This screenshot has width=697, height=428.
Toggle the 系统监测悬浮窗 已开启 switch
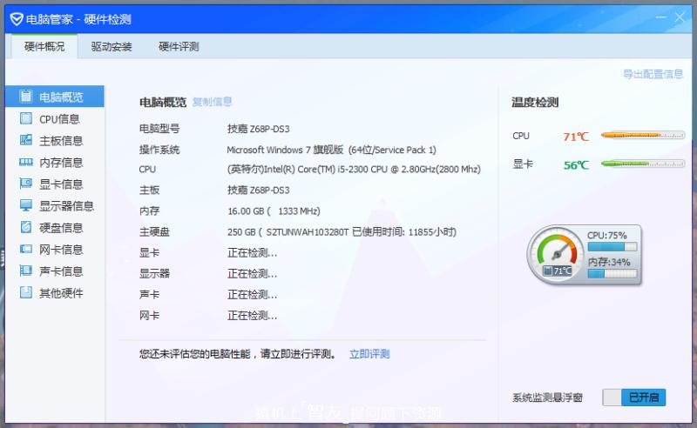click(634, 397)
